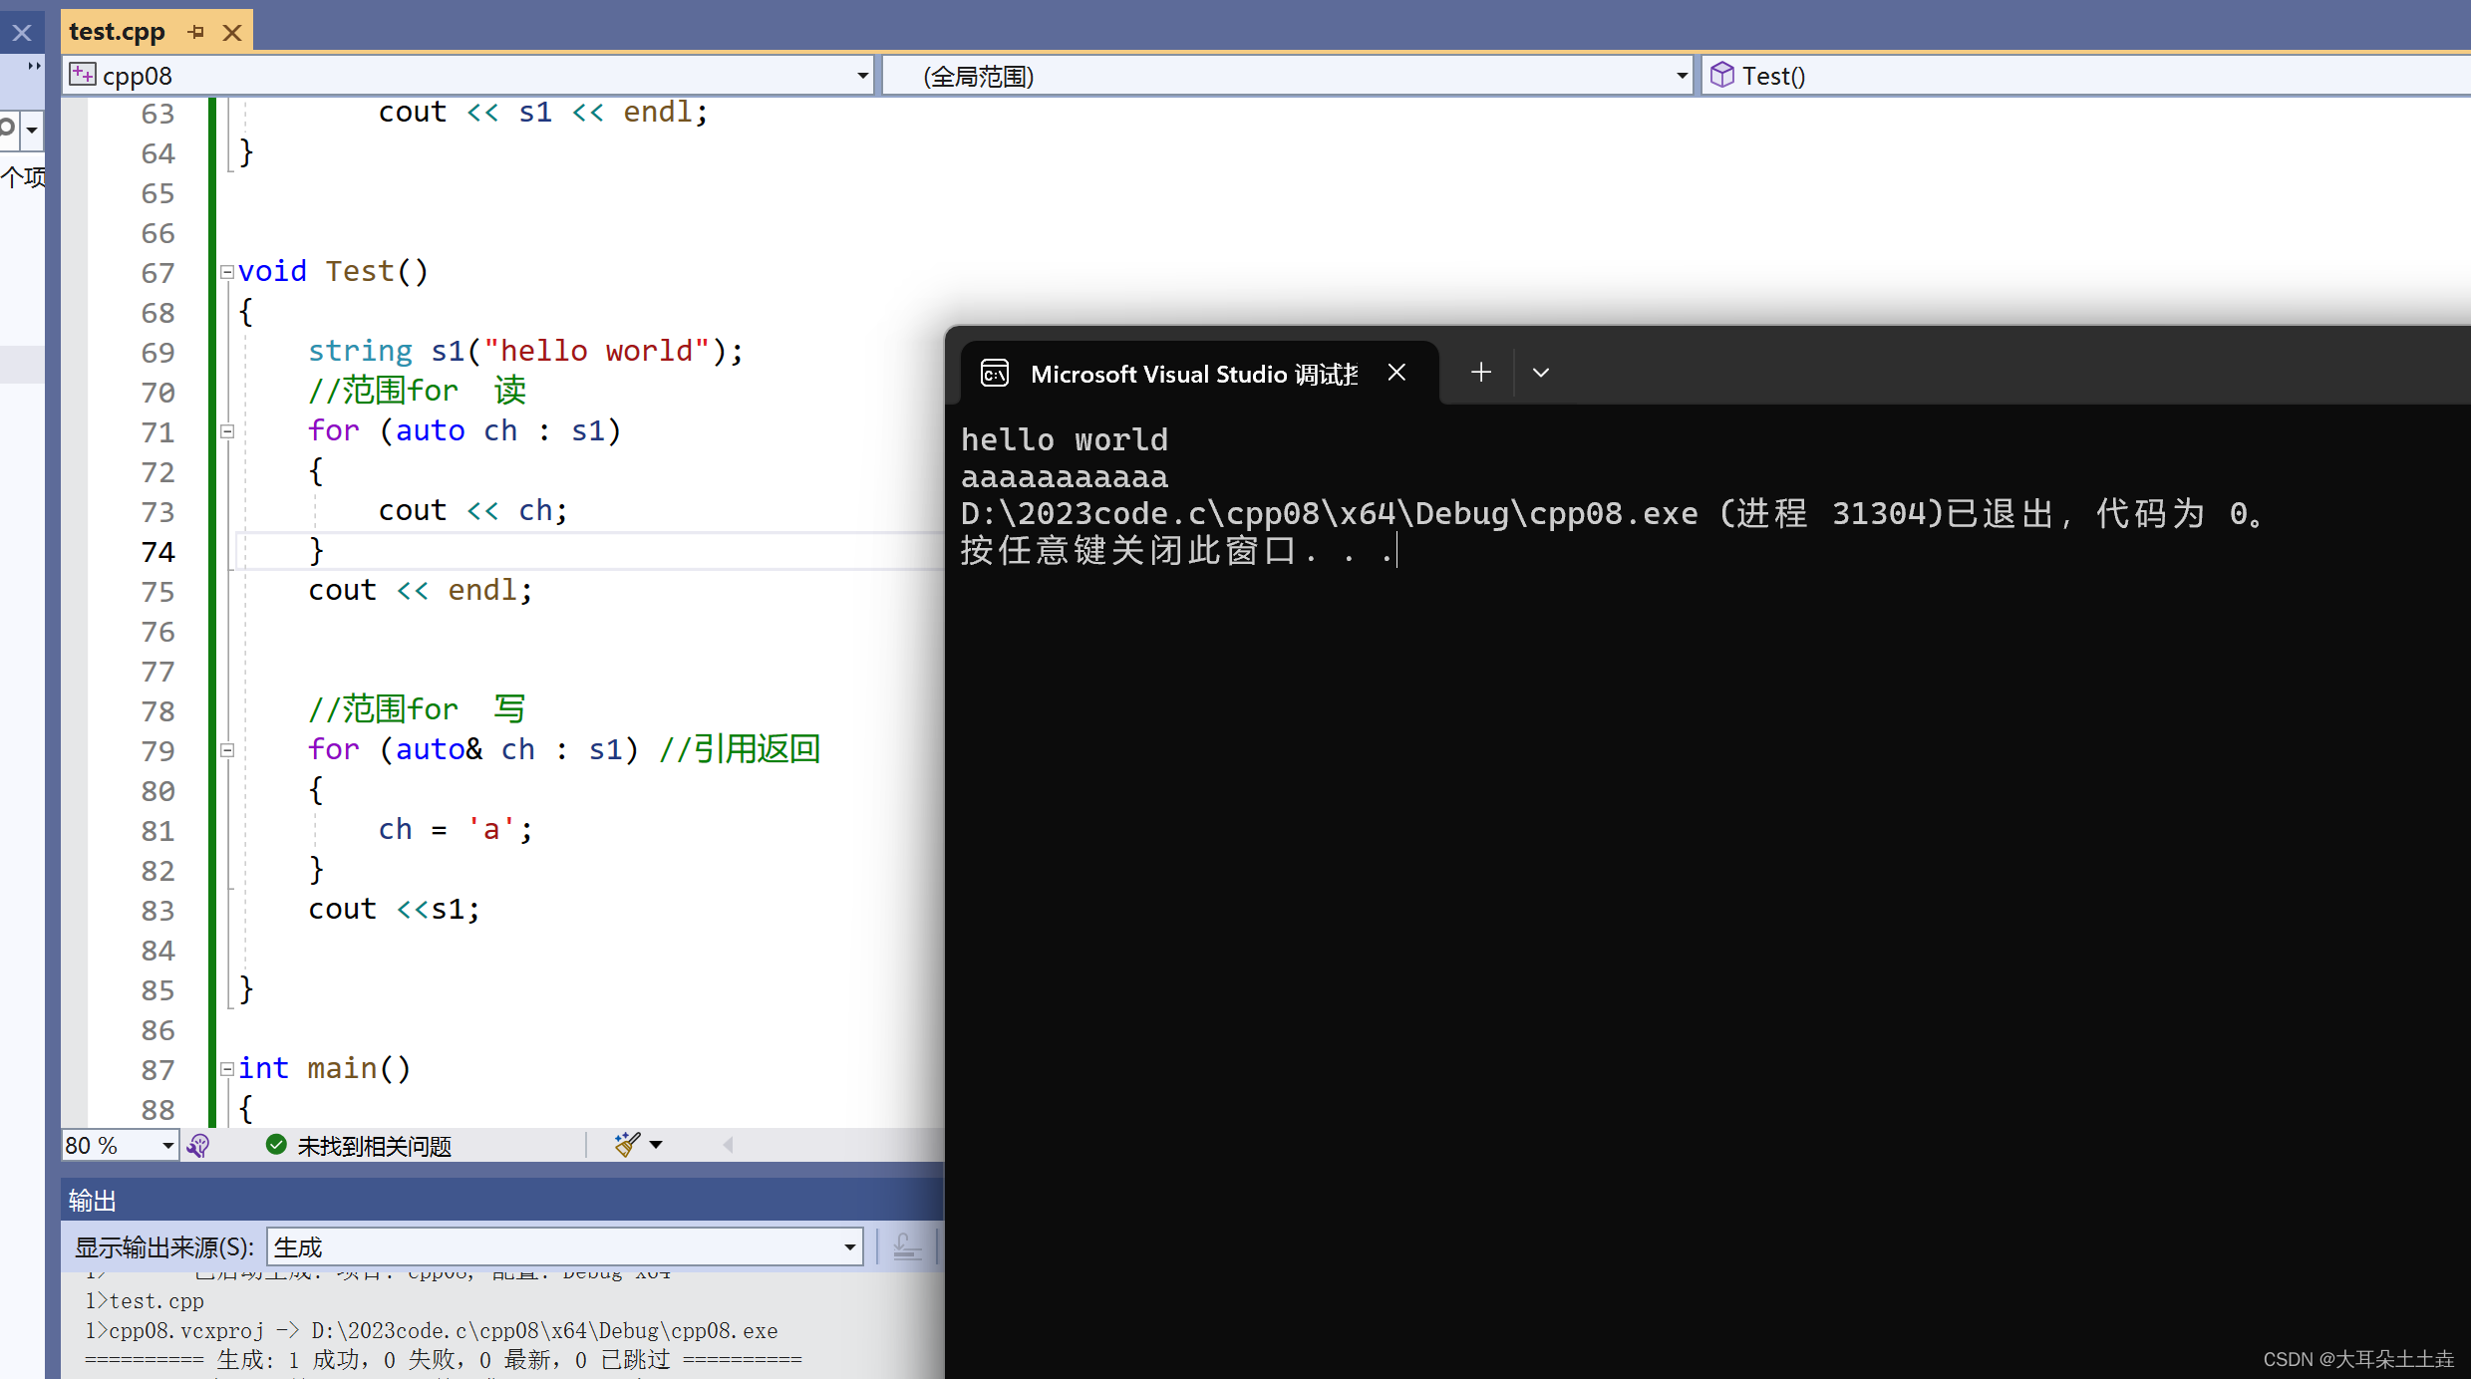Open the 显示输出来源 生成 dropdown
This screenshot has height=1379, width=2471.
tap(564, 1246)
